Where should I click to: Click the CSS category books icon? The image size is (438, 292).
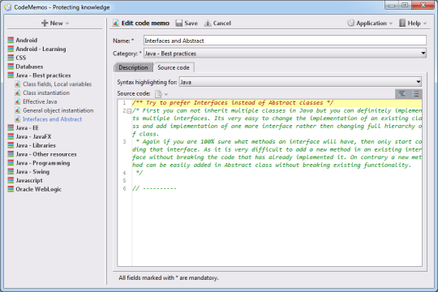[11, 58]
